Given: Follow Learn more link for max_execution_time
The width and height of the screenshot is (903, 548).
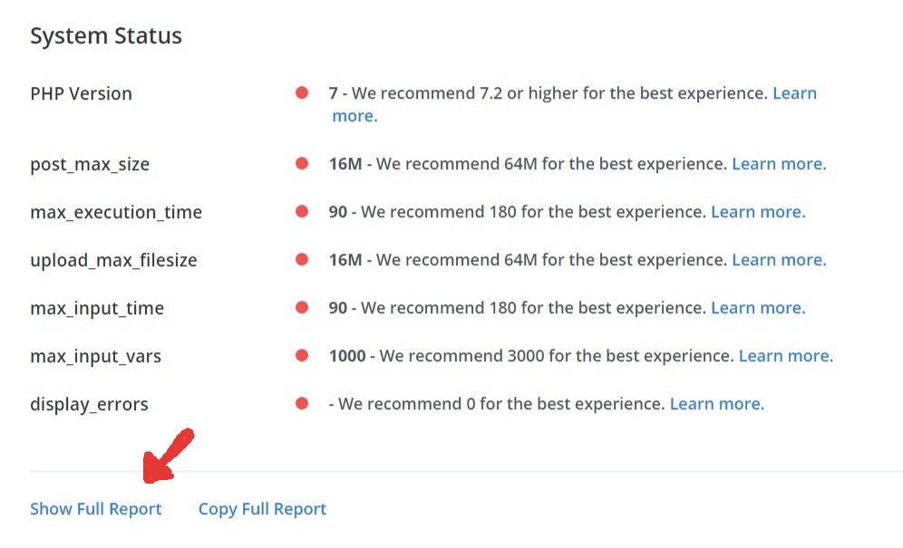Looking at the screenshot, I should (758, 212).
